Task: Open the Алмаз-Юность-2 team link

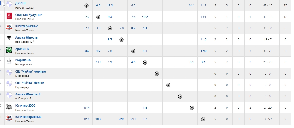Action: [28, 94]
